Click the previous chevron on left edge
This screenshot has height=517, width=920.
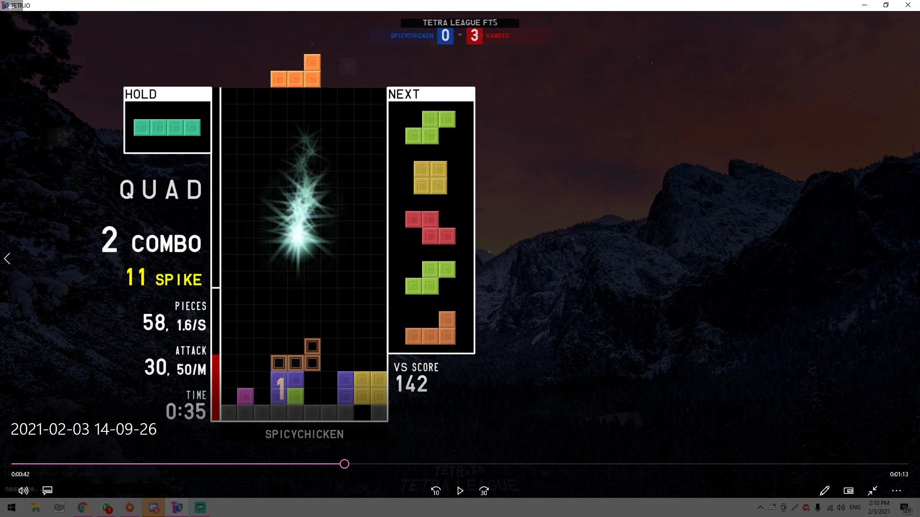point(7,259)
